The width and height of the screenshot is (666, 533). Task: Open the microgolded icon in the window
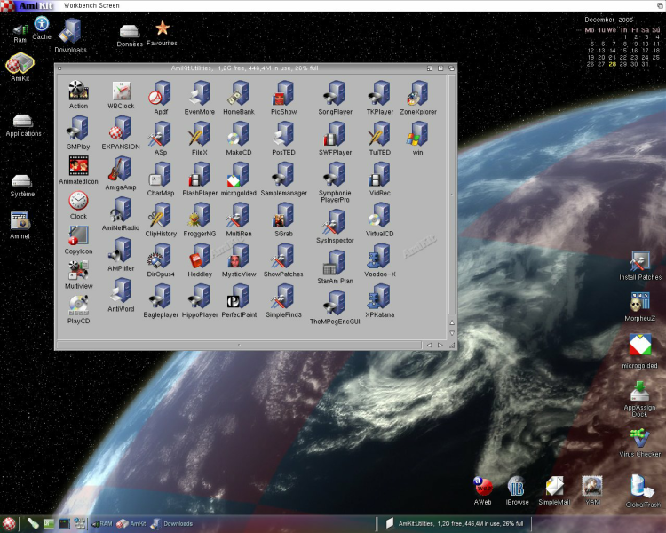pos(239,174)
